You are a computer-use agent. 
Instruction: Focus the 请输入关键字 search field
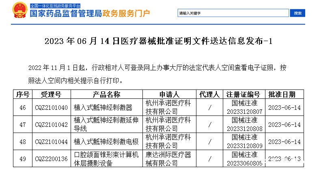point(233,13)
